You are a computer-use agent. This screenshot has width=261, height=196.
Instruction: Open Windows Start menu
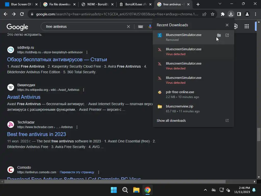[114, 190]
